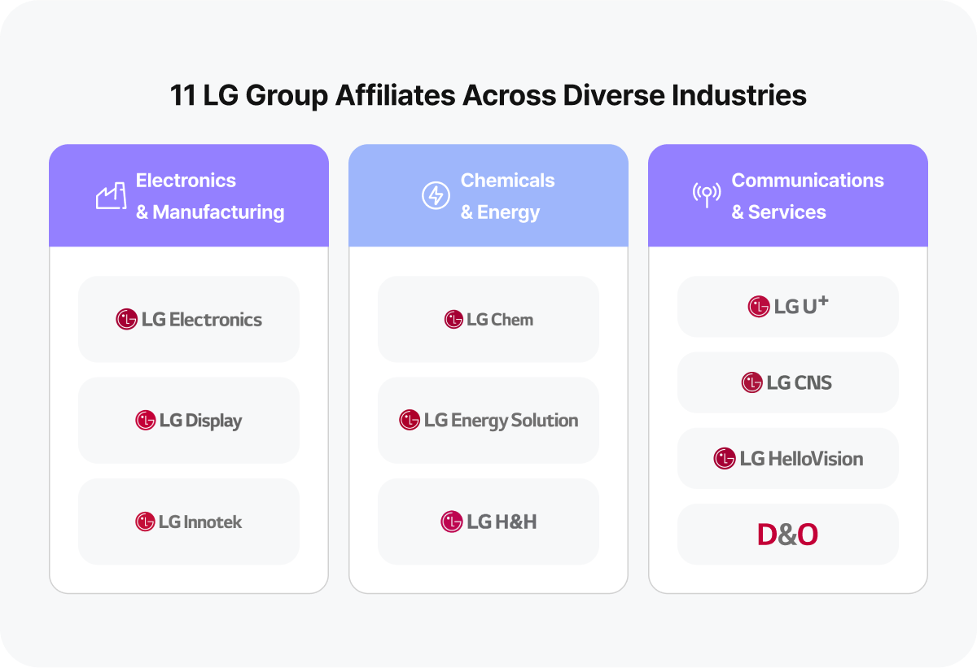Viewport: 977px width, 668px height.
Task: Select the LG logo next to LG Electronics
Action: tap(125, 320)
